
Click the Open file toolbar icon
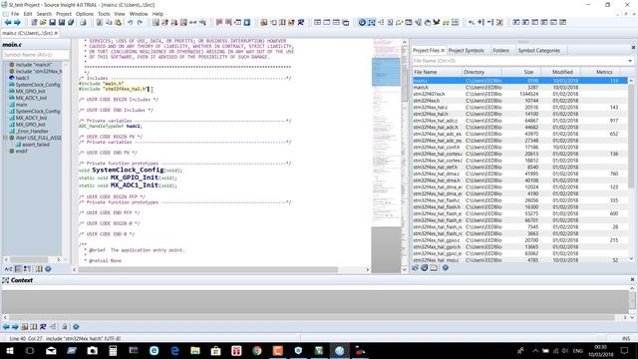coord(43,22)
